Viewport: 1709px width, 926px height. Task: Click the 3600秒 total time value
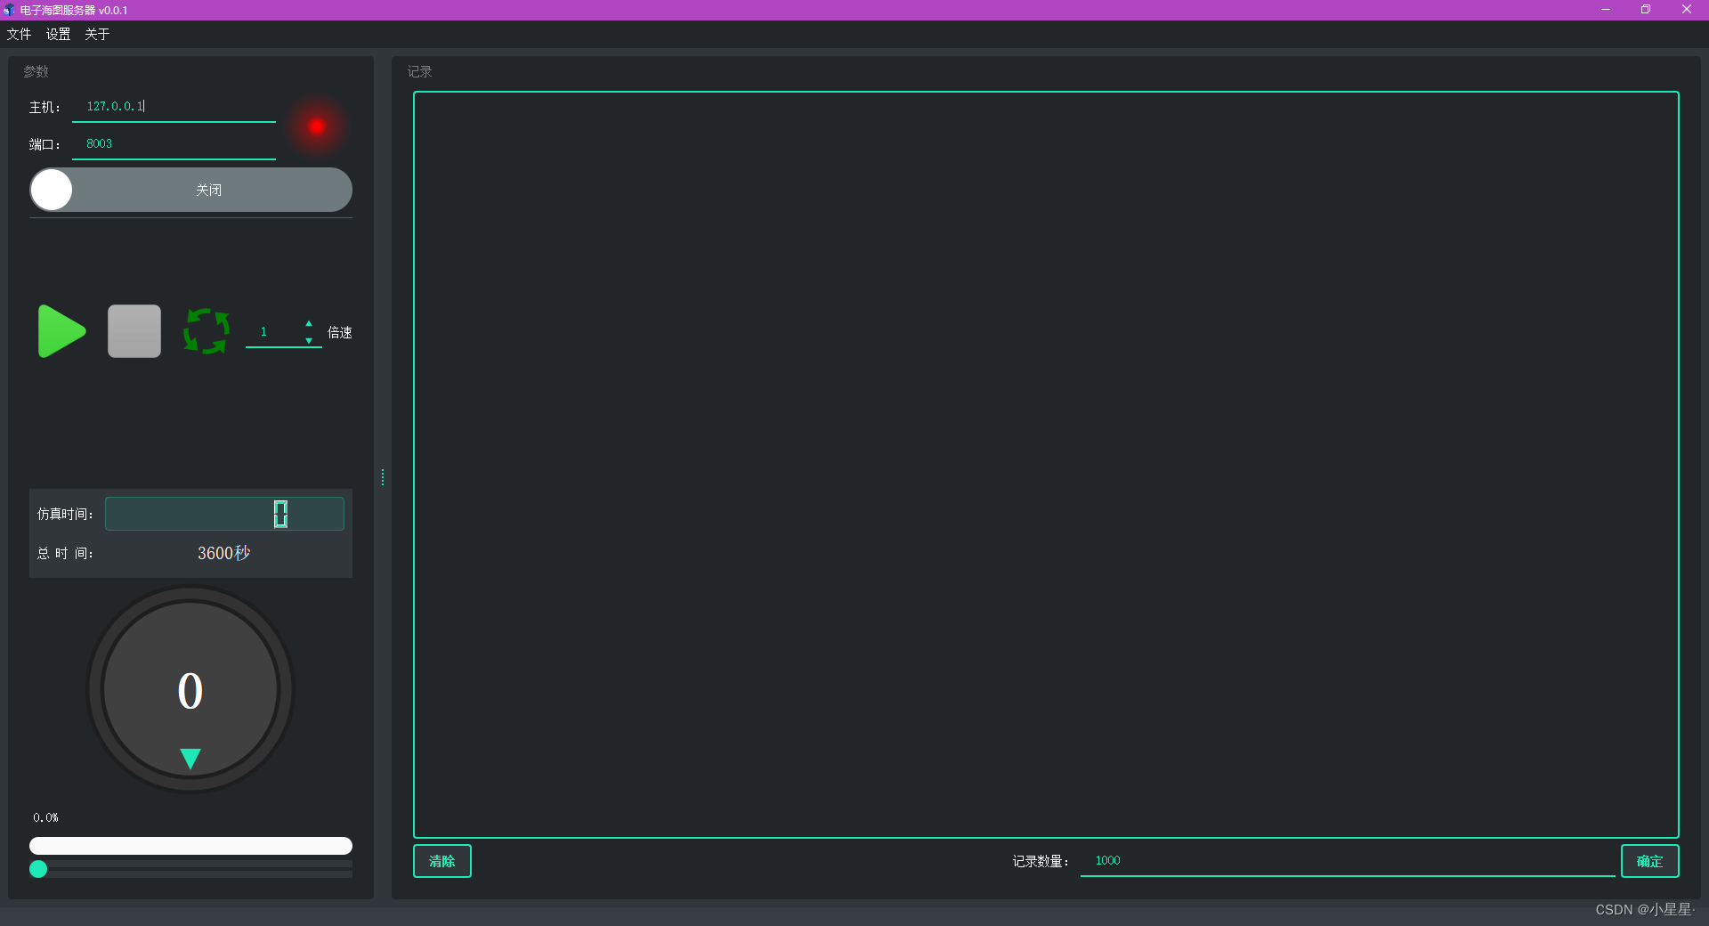click(x=224, y=553)
